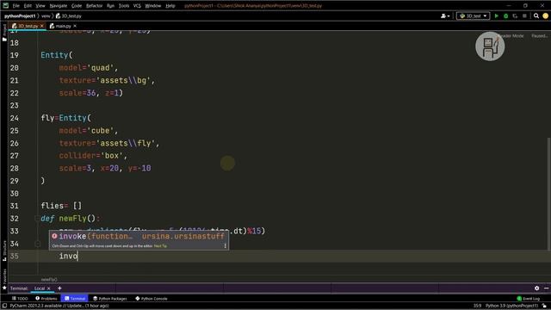This screenshot has width=551, height=310.
Task: Toggle tool window bars icon in status corner
Action: tap(4, 307)
